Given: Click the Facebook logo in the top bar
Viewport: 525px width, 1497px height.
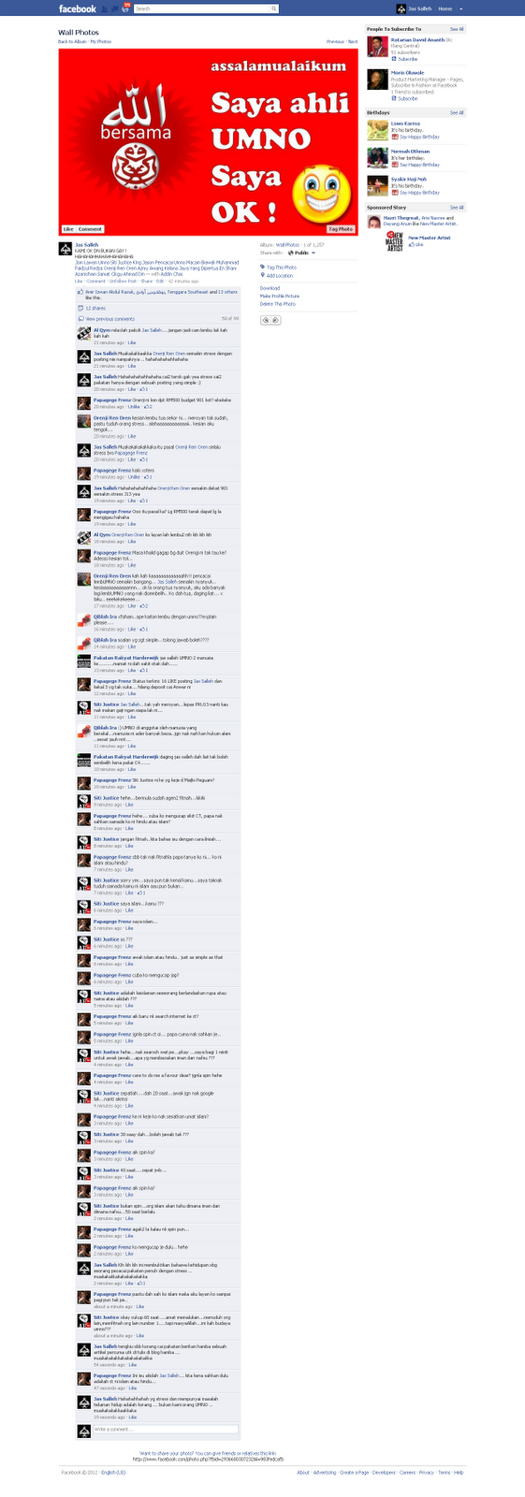Looking at the screenshot, I should click(x=78, y=8).
